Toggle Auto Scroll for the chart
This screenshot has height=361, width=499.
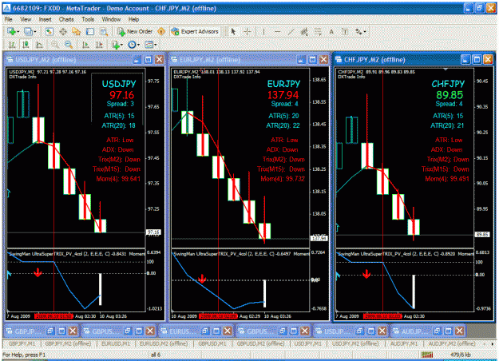pyautogui.click(x=85, y=45)
